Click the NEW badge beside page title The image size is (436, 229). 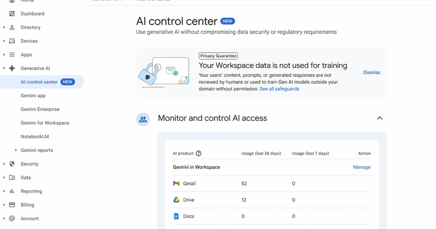pyautogui.click(x=228, y=21)
